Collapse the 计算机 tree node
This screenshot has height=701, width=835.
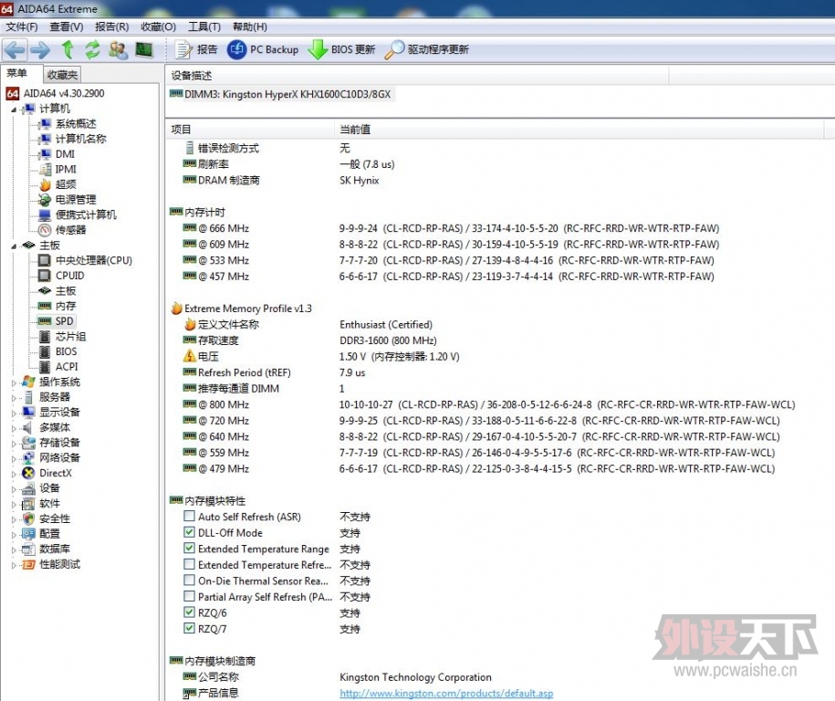pyautogui.click(x=14, y=110)
